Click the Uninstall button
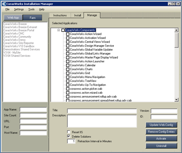Image resolution: width=182 pixels, height=153 pixels. tap(161, 146)
